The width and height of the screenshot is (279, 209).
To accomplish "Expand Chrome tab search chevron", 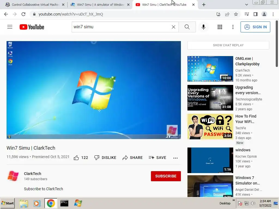I will tap(246, 5).
